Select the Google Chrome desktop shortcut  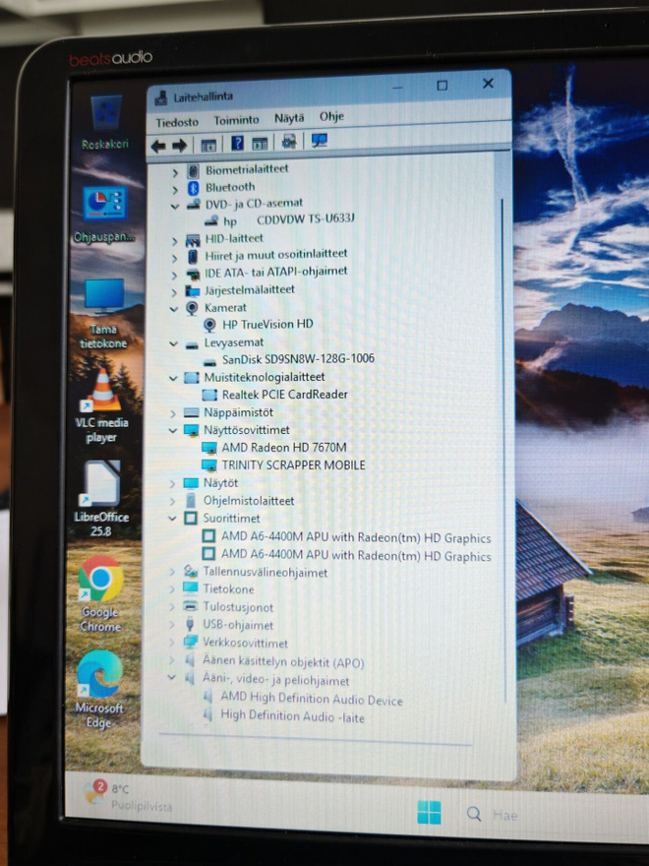point(100,593)
